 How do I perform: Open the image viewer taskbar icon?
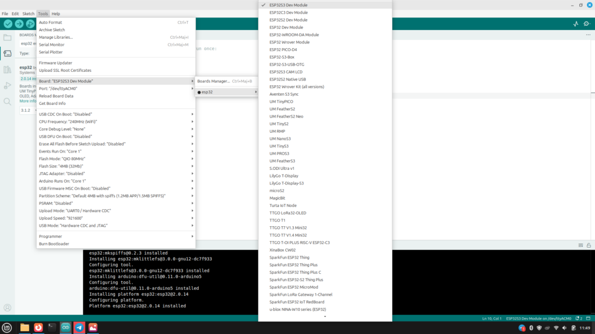[x=93, y=328]
